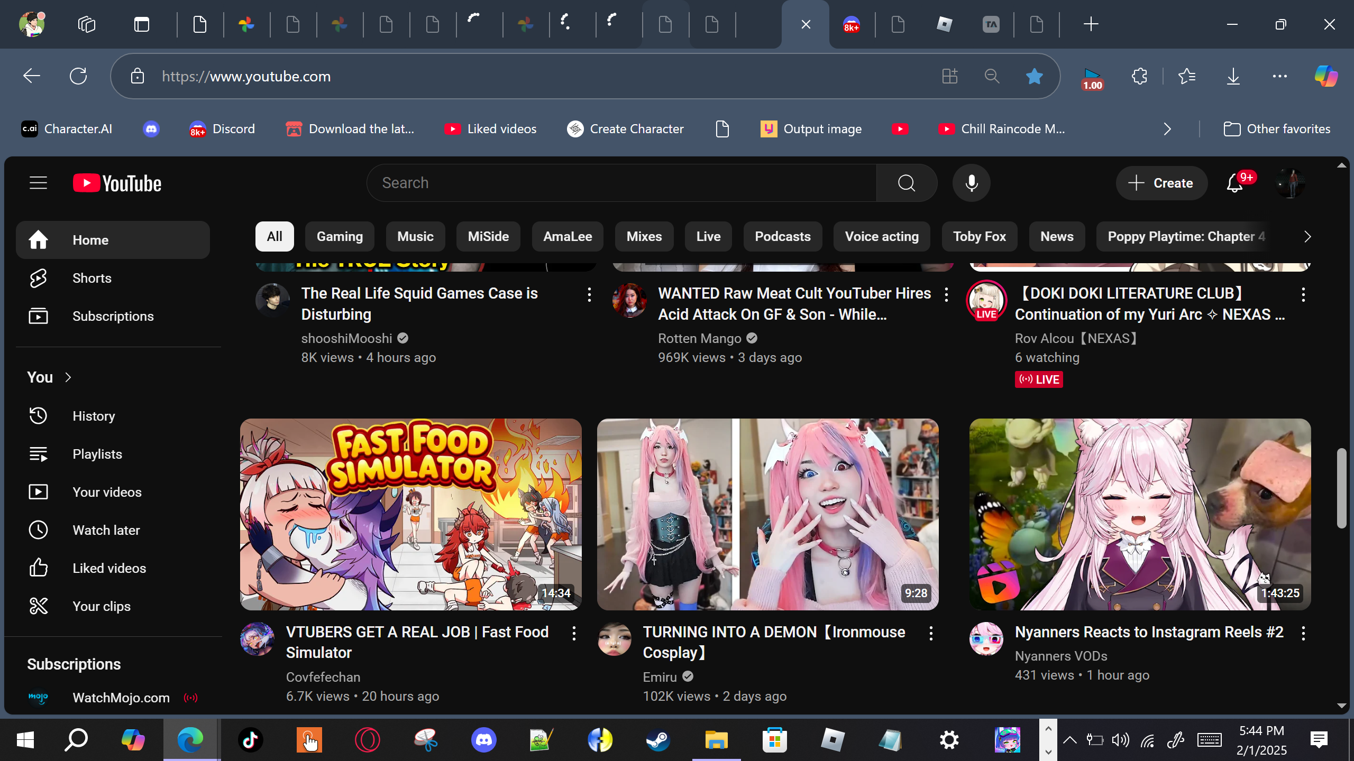Toggle the vertical tabs pane button
The width and height of the screenshot is (1354, 761).
click(142, 24)
